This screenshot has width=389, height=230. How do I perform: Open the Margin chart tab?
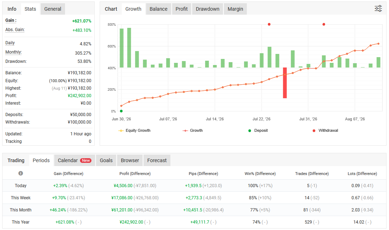point(235,9)
